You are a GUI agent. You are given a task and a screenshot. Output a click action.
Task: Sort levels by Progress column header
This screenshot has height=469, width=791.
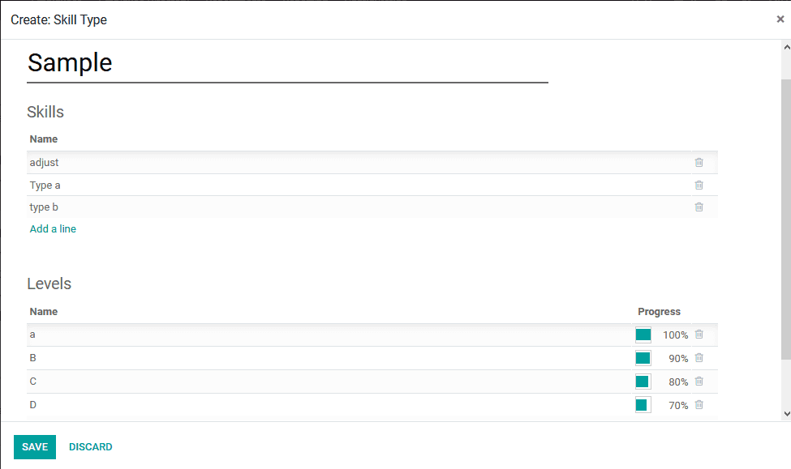tap(659, 312)
